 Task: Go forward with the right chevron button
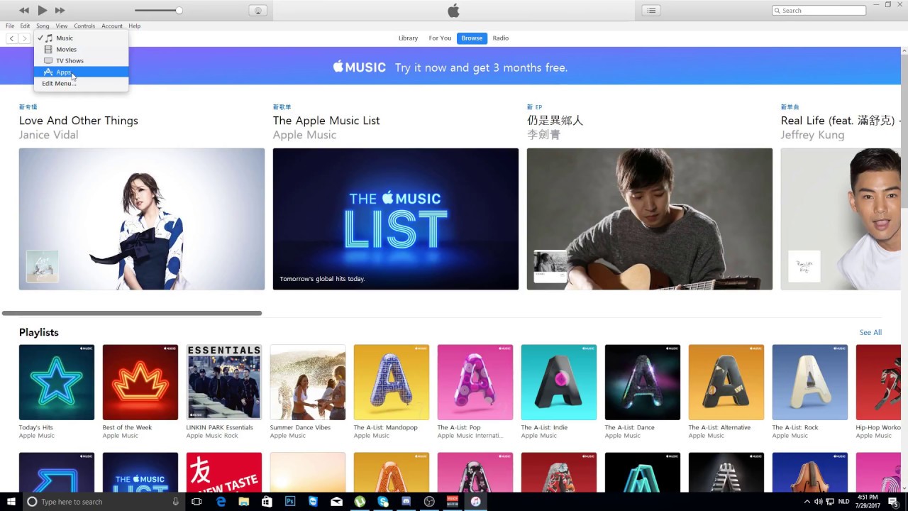pyautogui.click(x=25, y=38)
